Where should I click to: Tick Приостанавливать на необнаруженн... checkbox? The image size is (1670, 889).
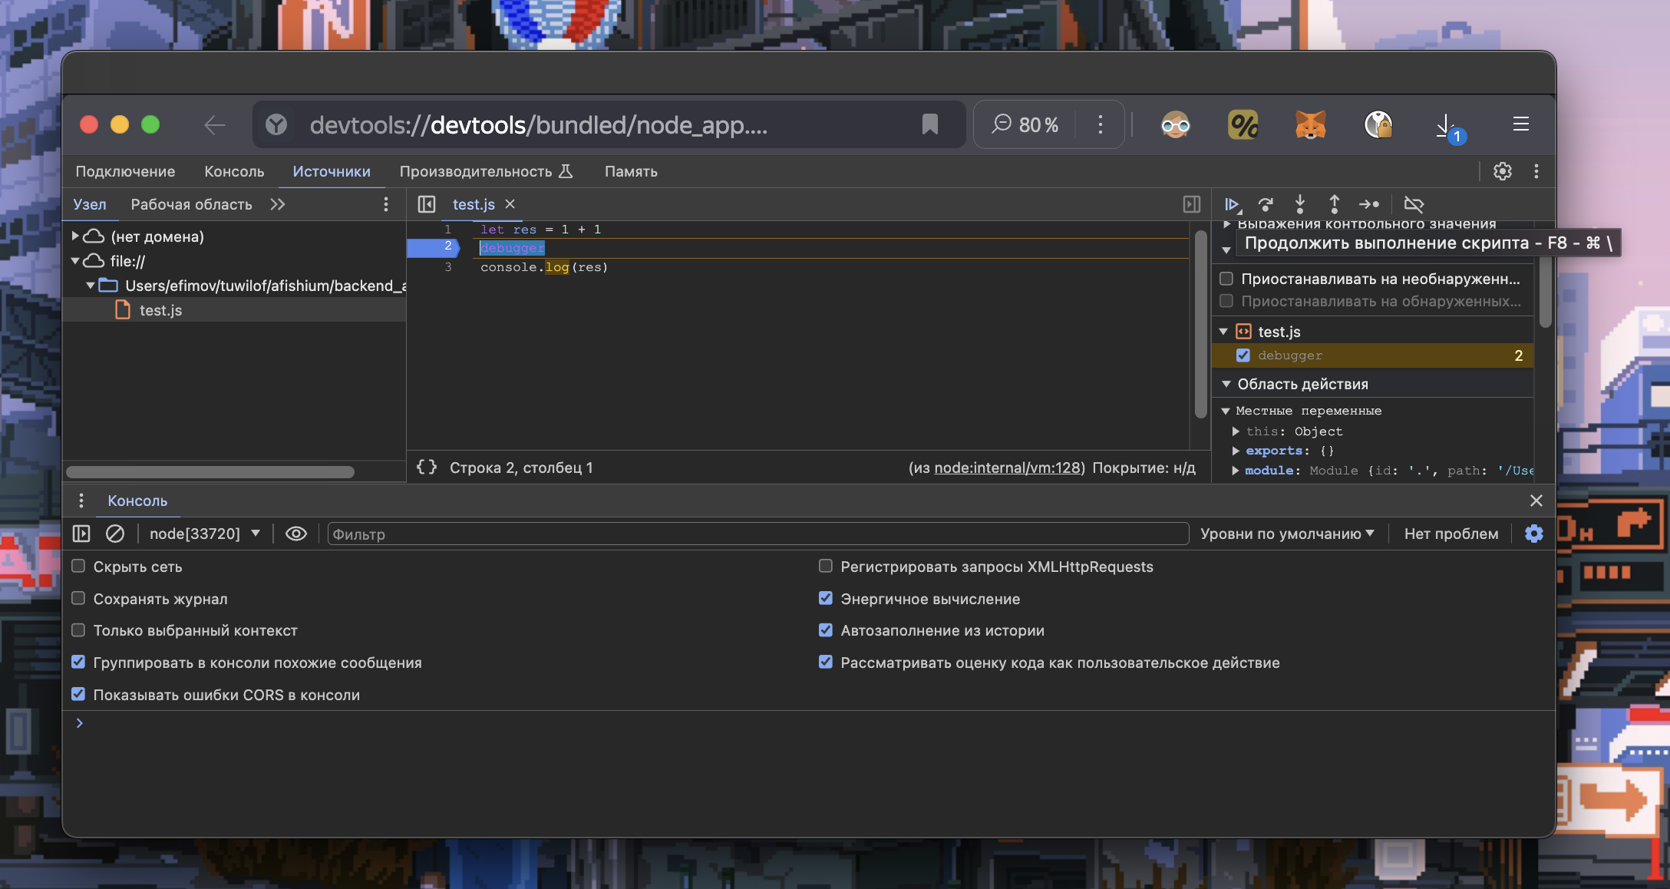click(x=1226, y=279)
